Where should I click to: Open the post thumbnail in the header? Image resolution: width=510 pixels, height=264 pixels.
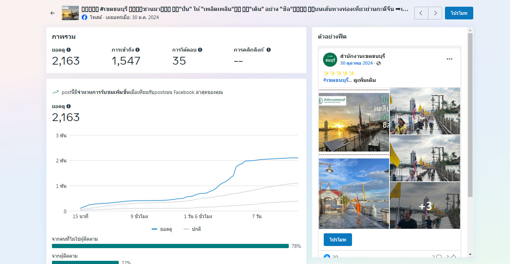(70, 13)
